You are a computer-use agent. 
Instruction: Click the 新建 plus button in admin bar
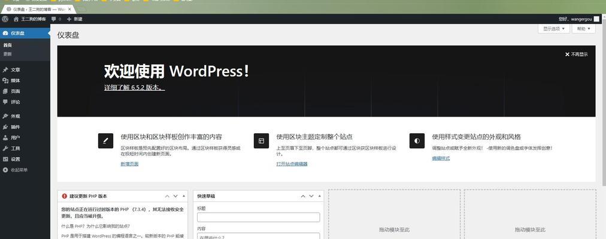coord(75,19)
